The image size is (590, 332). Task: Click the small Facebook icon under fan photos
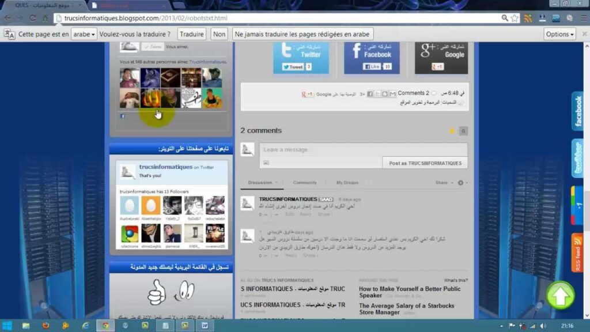(122, 116)
